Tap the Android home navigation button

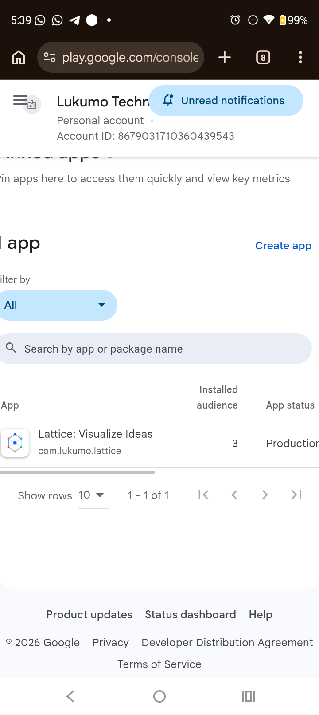coord(159,696)
